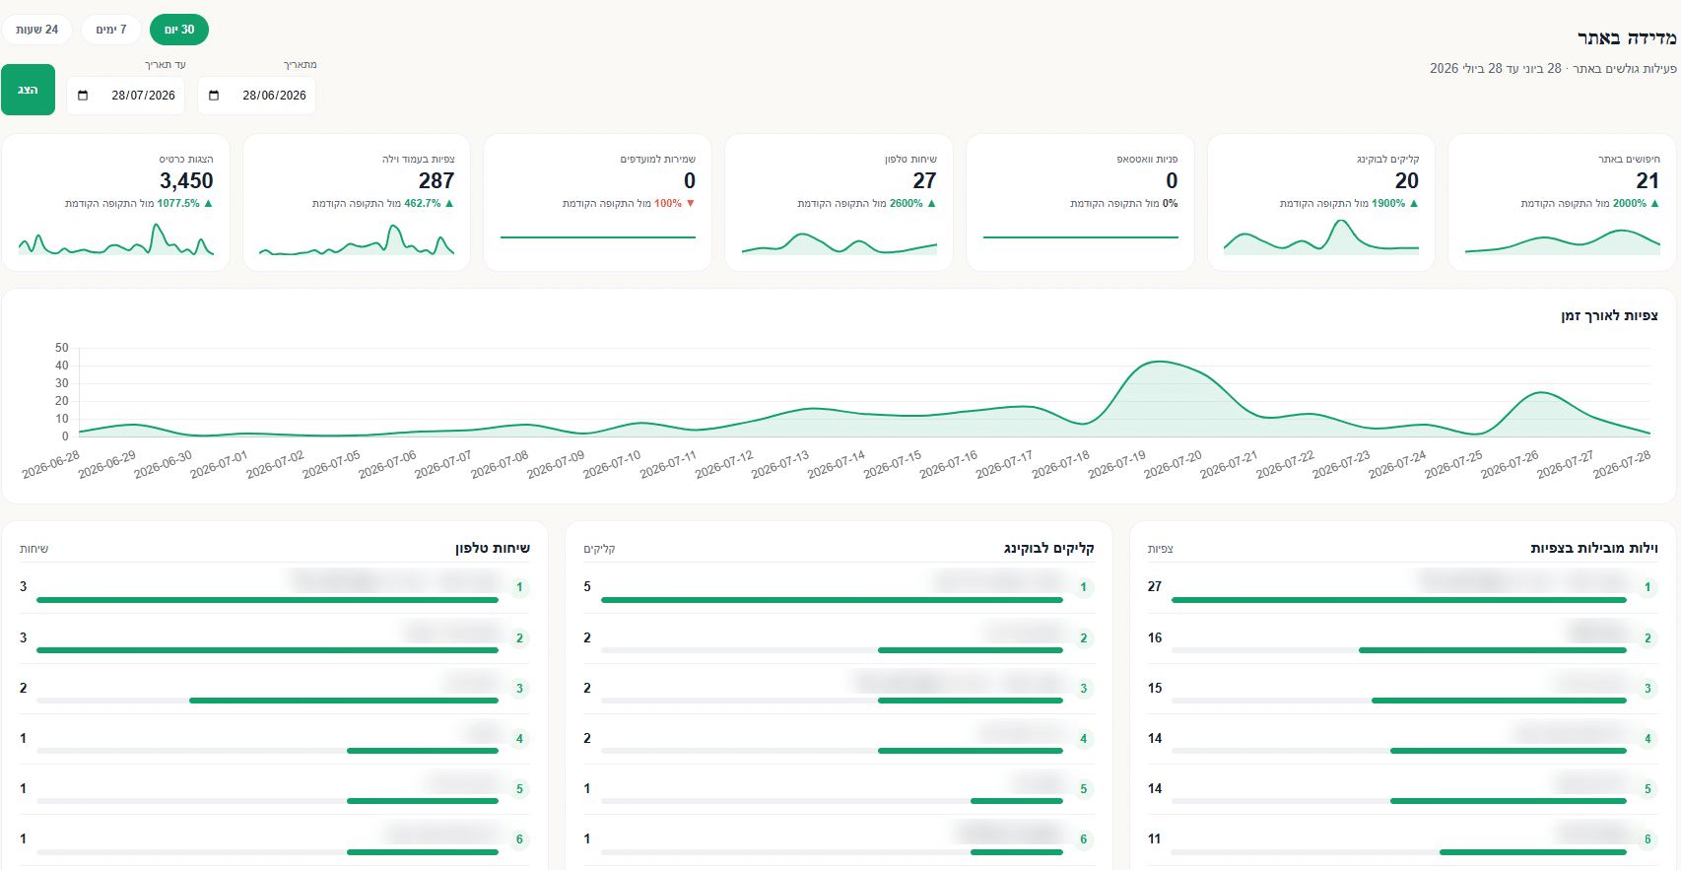Click the קליקים לבוקינג 20 stat card

pyautogui.click(x=1321, y=203)
